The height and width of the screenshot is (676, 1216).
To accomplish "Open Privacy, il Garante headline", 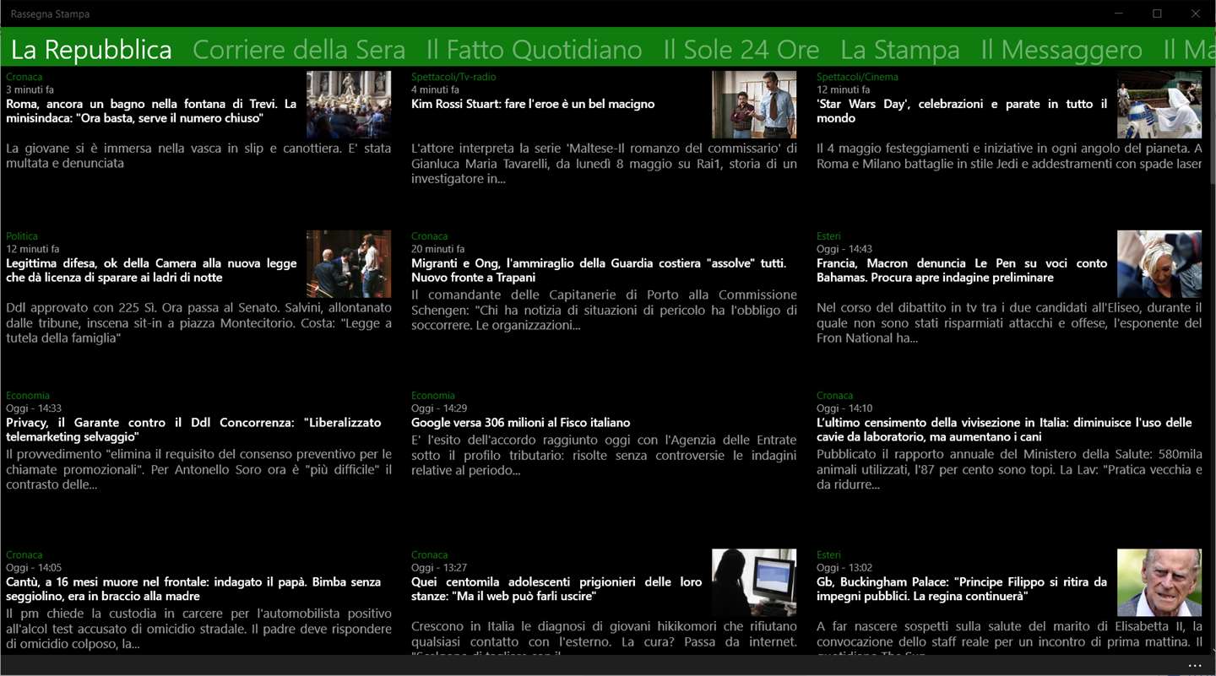I will tap(193, 430).
